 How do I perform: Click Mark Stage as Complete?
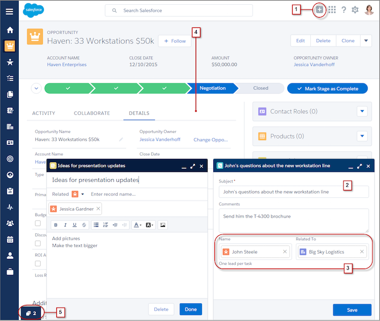tap(327, 88)
